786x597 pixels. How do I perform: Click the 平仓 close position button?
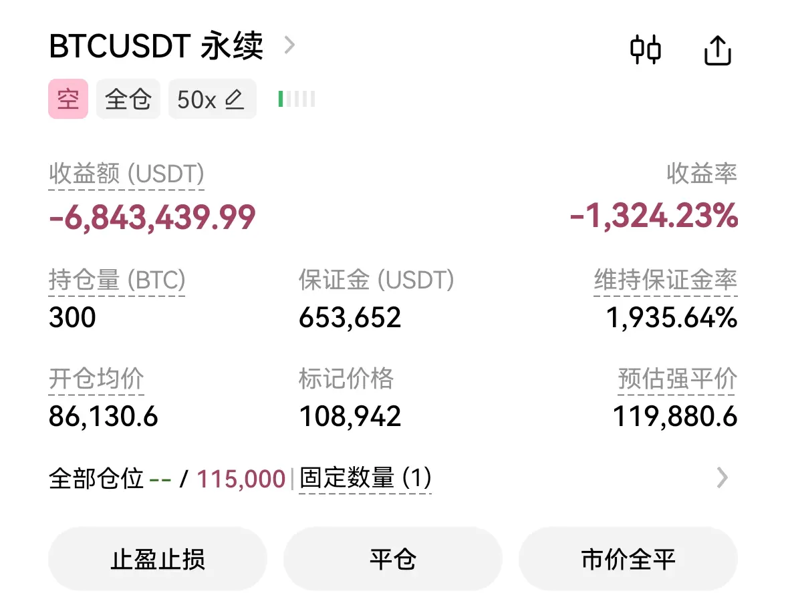393,559
